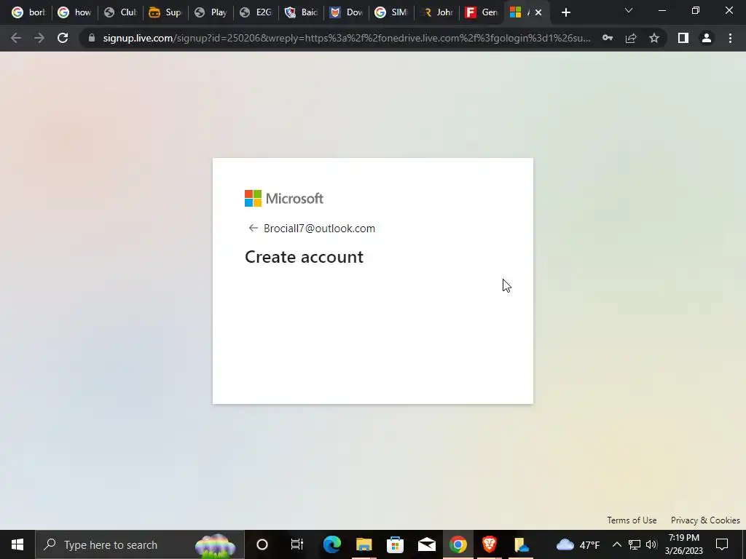Open File Explorer from taskbar
Image resolution: width=746 pixels, height=559 pixels.
(x=364, y=544)
